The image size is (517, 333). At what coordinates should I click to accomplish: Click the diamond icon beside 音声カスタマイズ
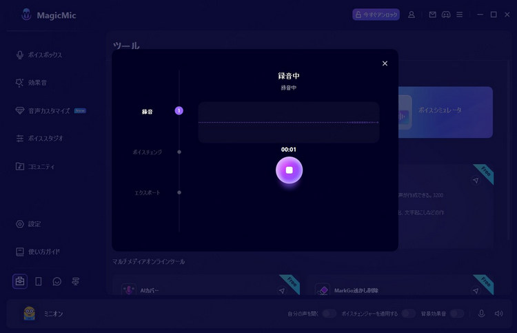click(x=20, y=111)
